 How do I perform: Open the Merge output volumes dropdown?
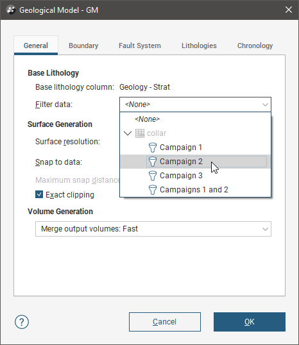coord(153,229)
